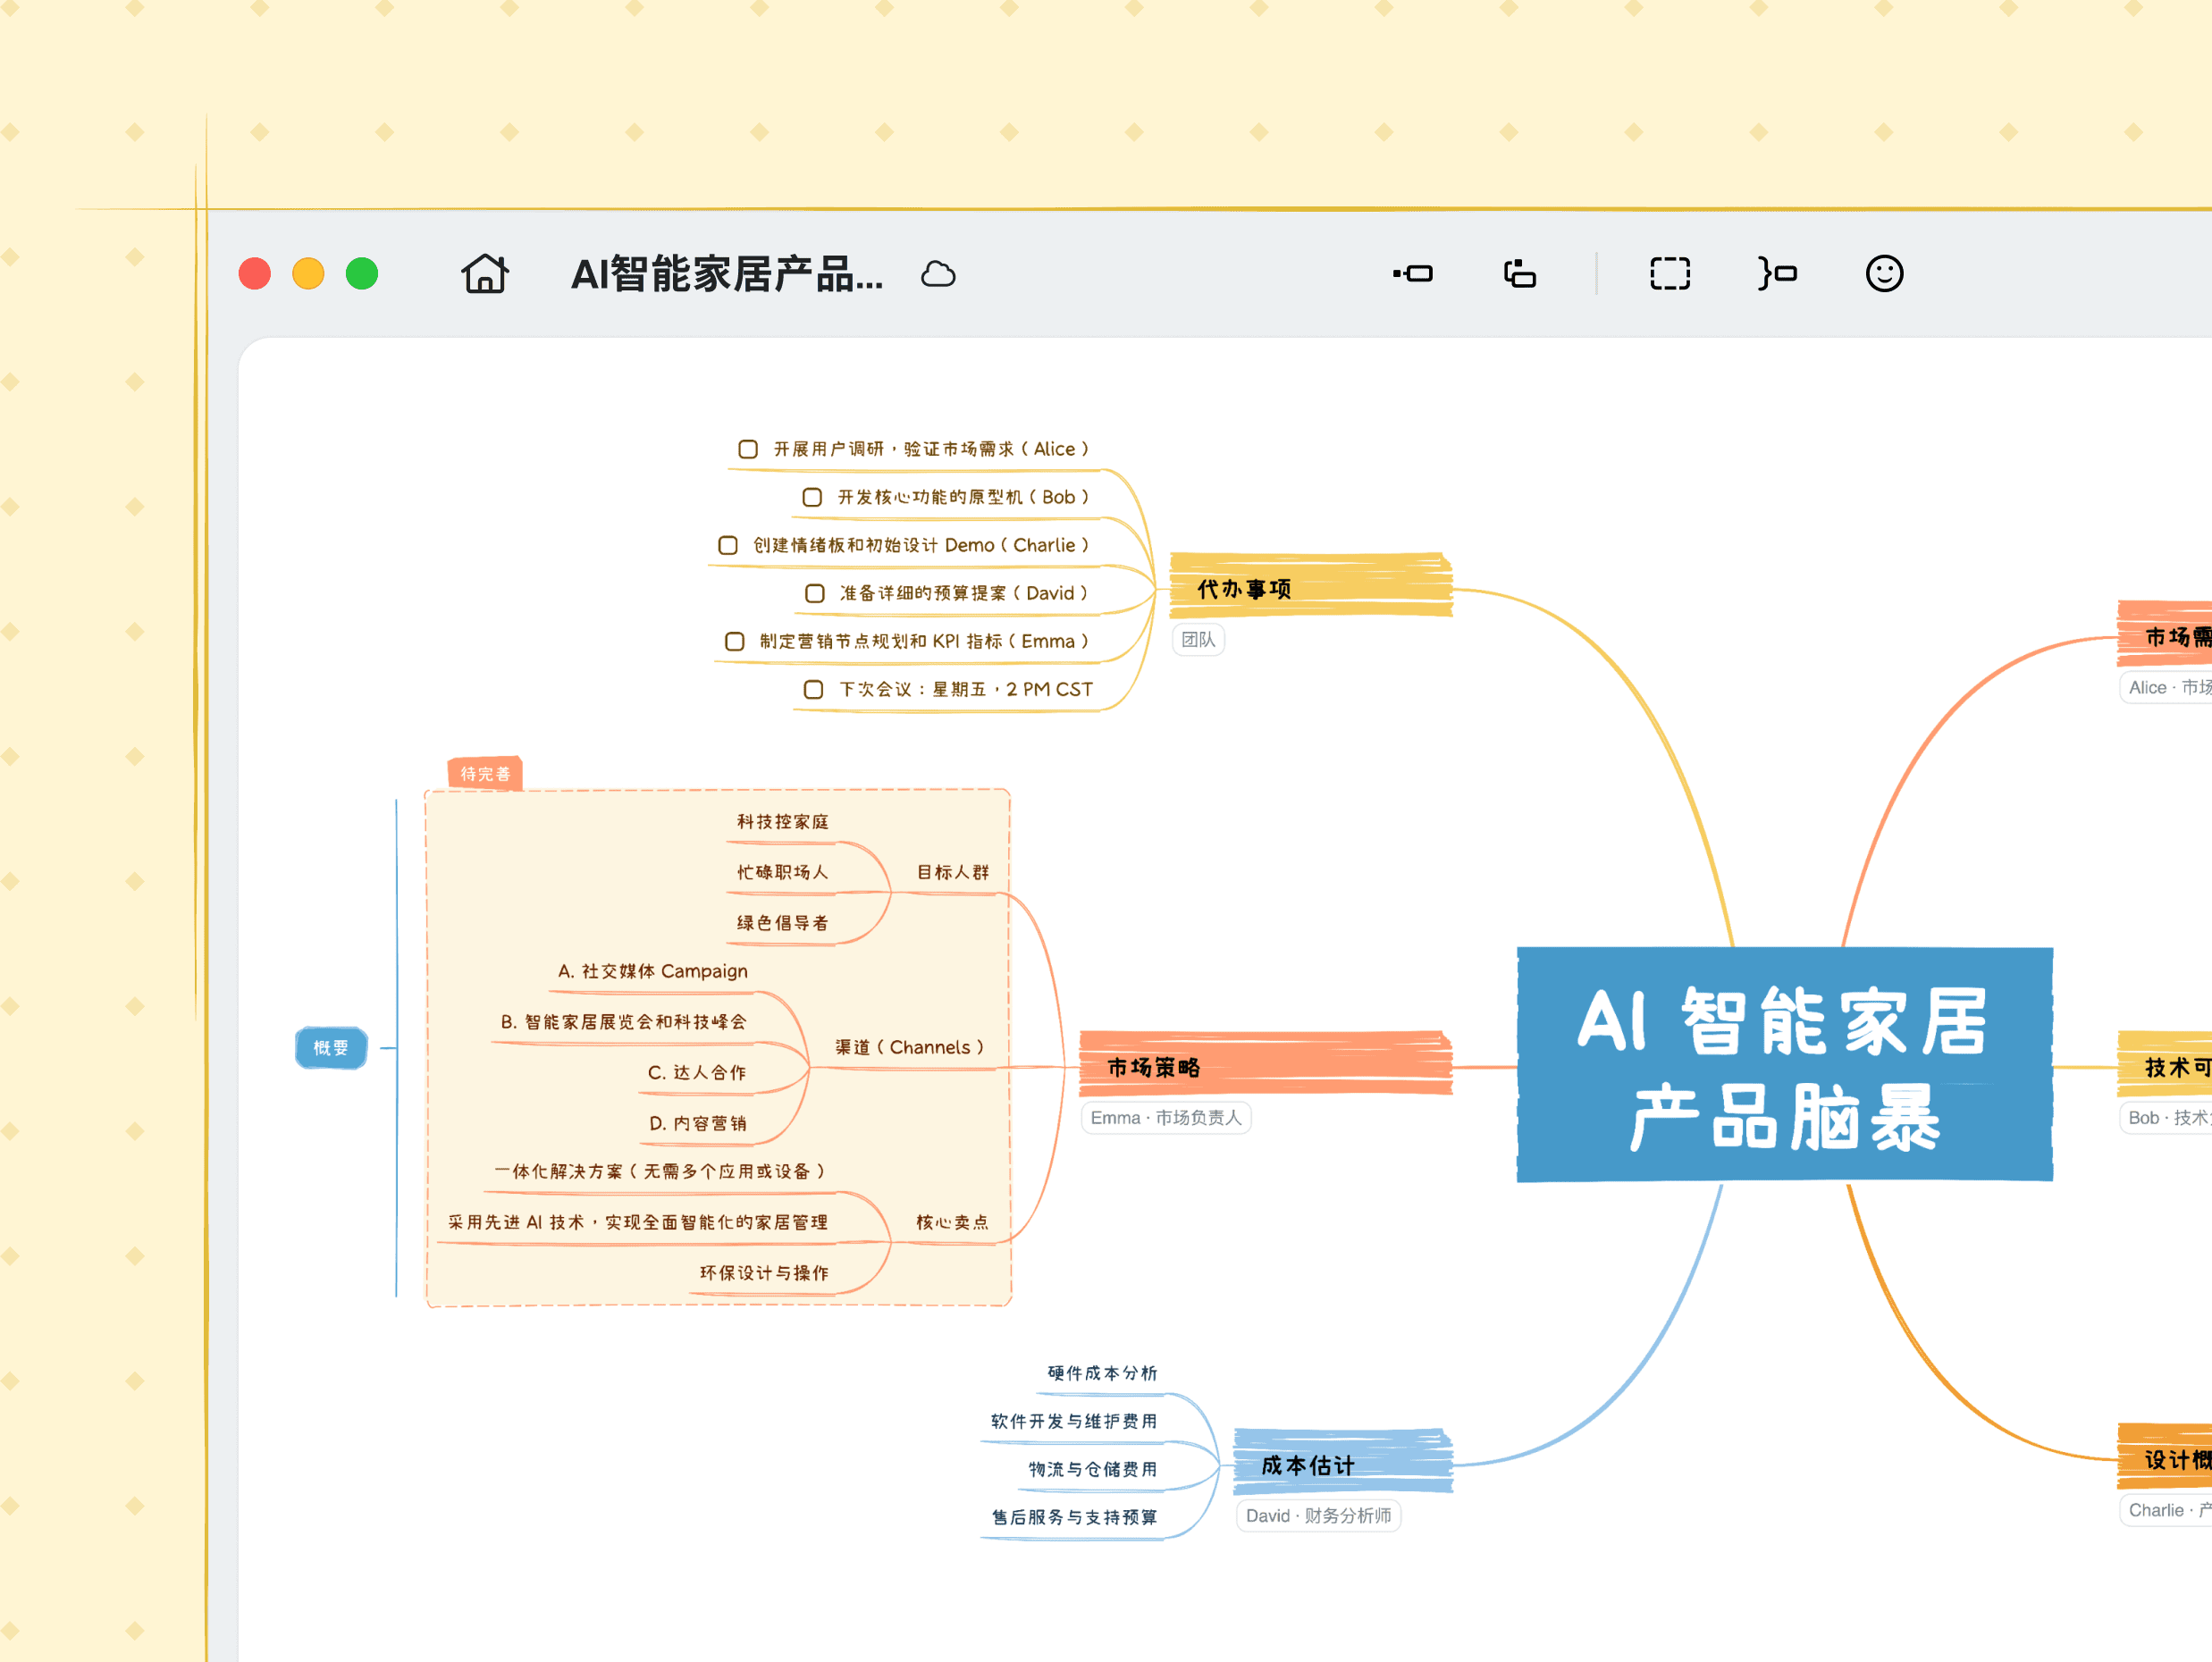Click the summary bracket tool icon
Image resolution: width=2212 pixels, height=1662 pixels.
coord(1777,273)
